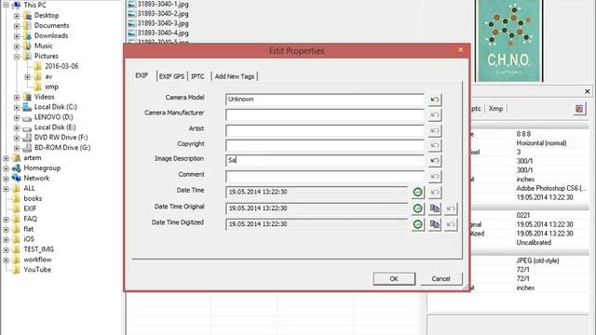Click red icon in metadata panel toolbar
The width and height of the screenshot is (596, 335).
[x=579, y=109]
